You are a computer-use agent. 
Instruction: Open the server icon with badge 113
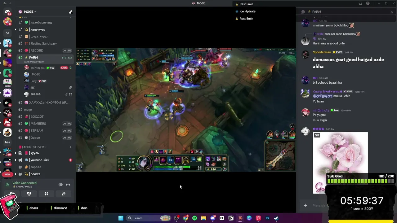tap(7, 122)
